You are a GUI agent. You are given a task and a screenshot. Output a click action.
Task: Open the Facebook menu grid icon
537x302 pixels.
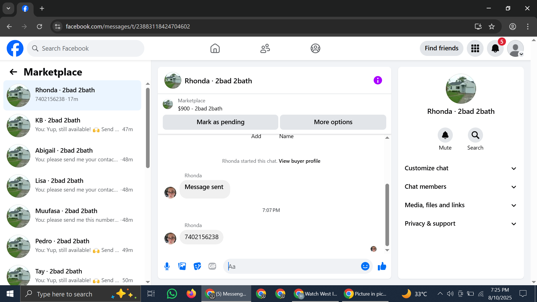pos(475,48)
